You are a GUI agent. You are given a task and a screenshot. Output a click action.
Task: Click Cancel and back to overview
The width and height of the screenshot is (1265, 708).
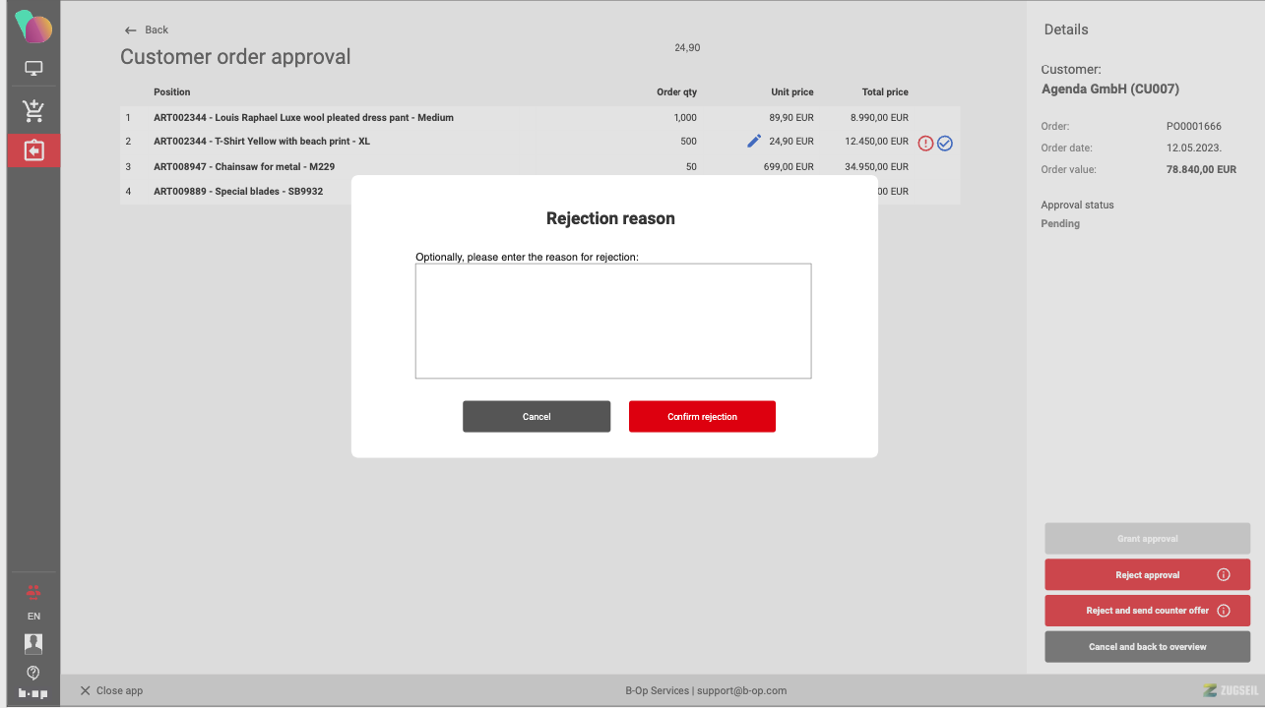[x=1147, y=647]
